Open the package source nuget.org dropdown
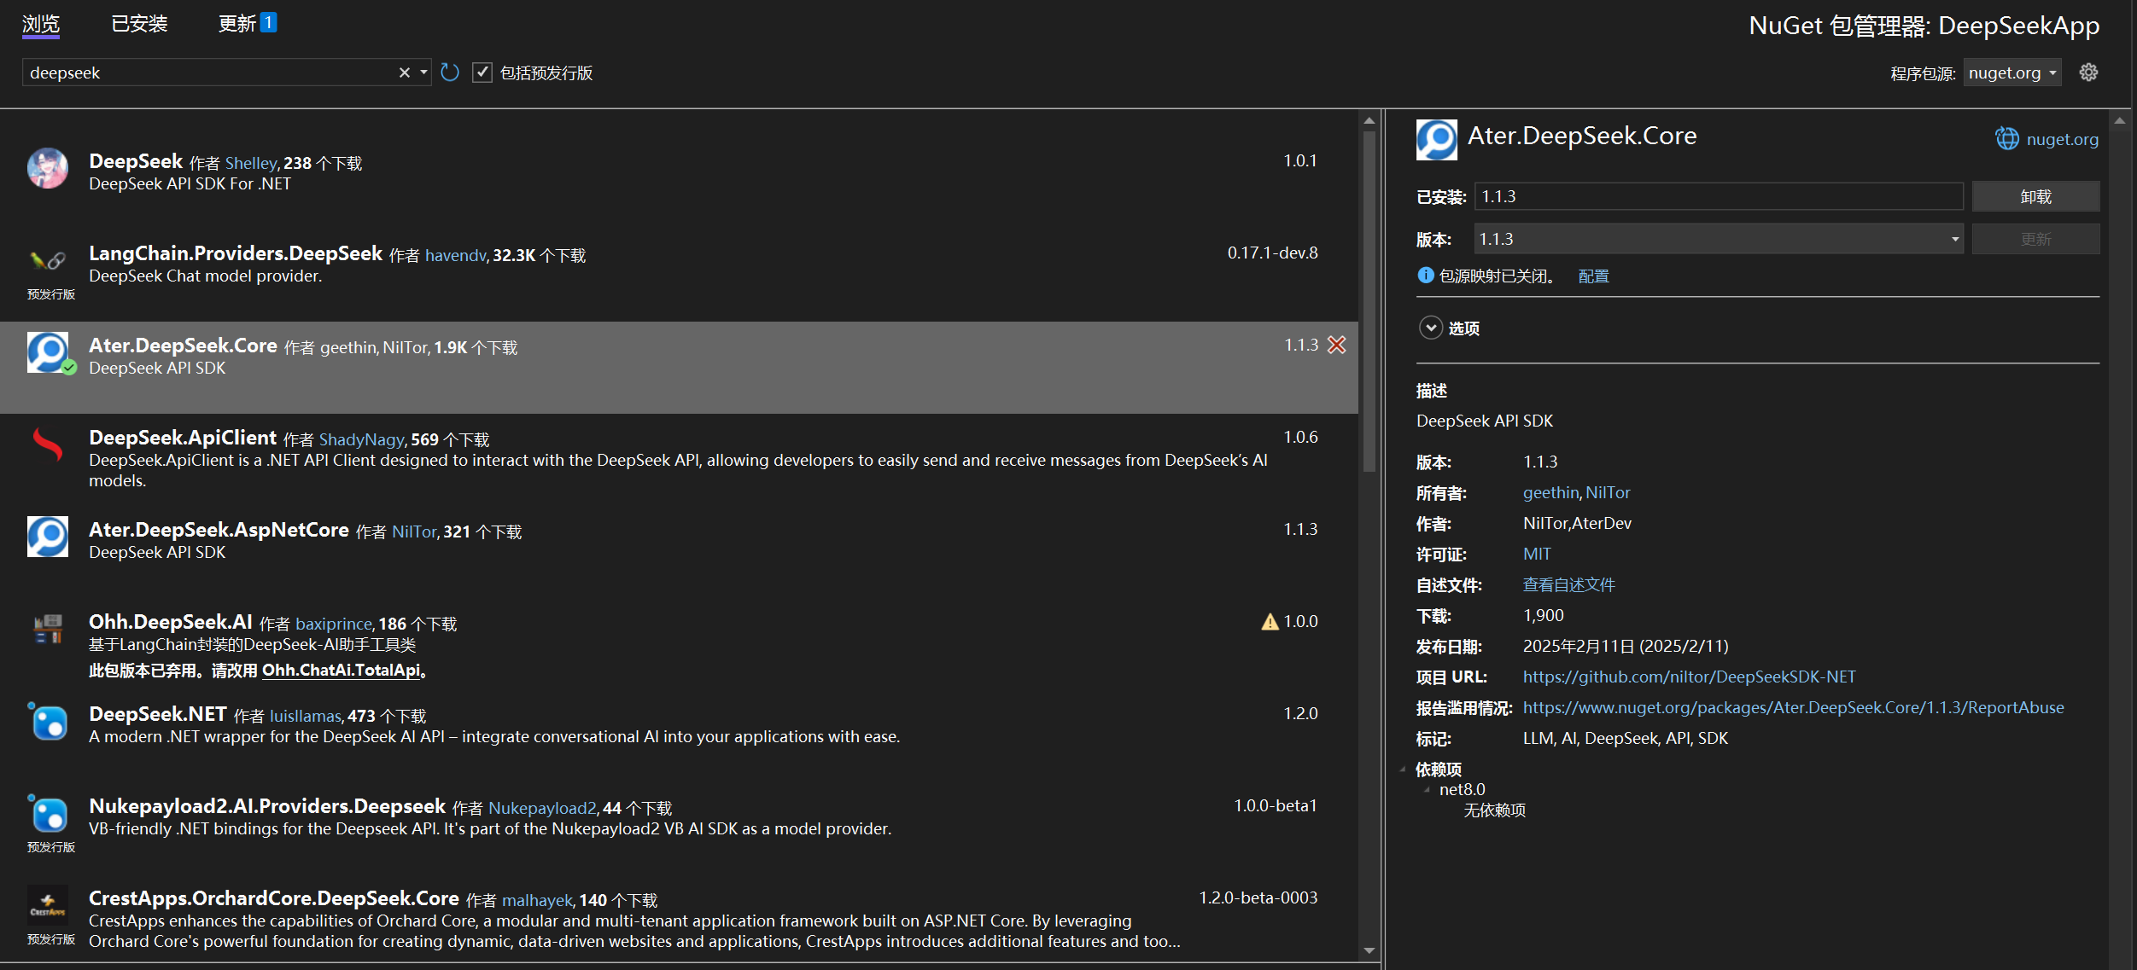Viewport: 2137px width, 970px height. pos(2012,73)
